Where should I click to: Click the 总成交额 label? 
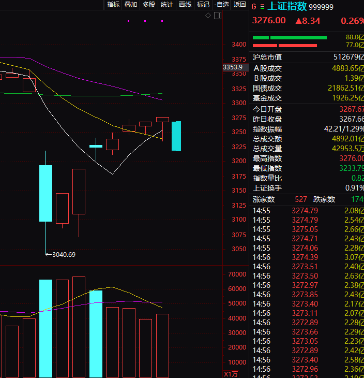pos(267,139)
